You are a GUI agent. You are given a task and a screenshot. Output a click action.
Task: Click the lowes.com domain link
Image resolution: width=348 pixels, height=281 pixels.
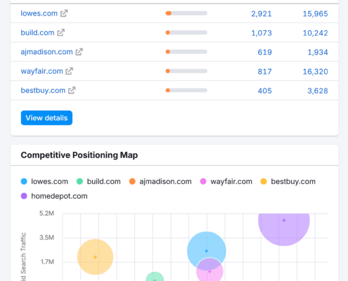click(39, 13)
